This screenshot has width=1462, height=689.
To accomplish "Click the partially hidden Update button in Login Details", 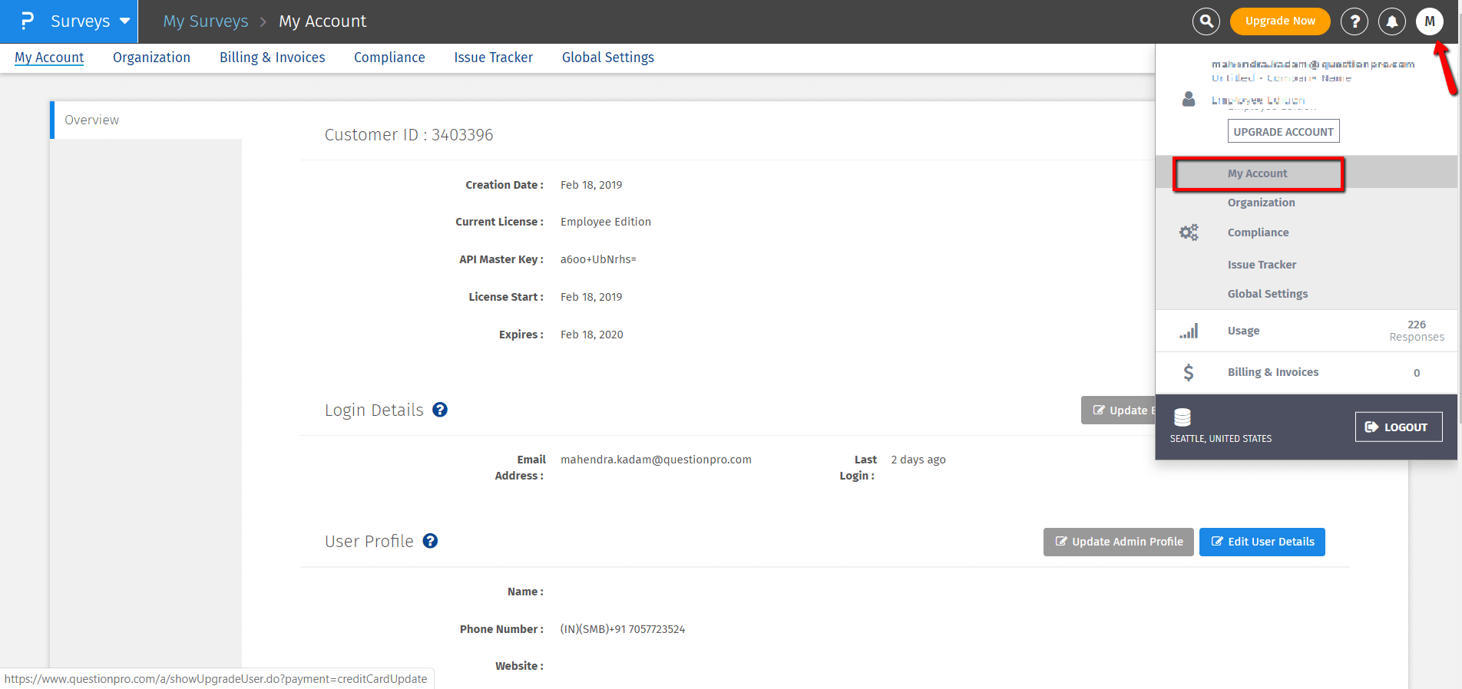I will click(1119, 410).
